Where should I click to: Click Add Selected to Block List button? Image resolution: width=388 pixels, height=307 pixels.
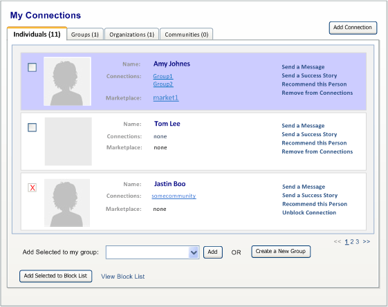coord(56,276)
